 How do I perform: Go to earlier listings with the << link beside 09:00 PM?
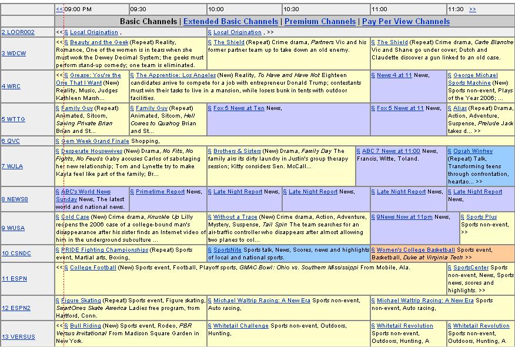[59, 9]
